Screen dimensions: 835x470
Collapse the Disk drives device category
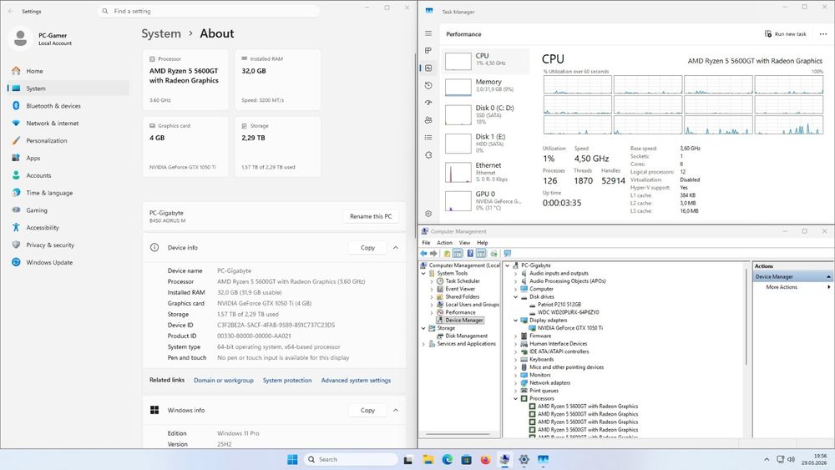(x=515, y=297)
